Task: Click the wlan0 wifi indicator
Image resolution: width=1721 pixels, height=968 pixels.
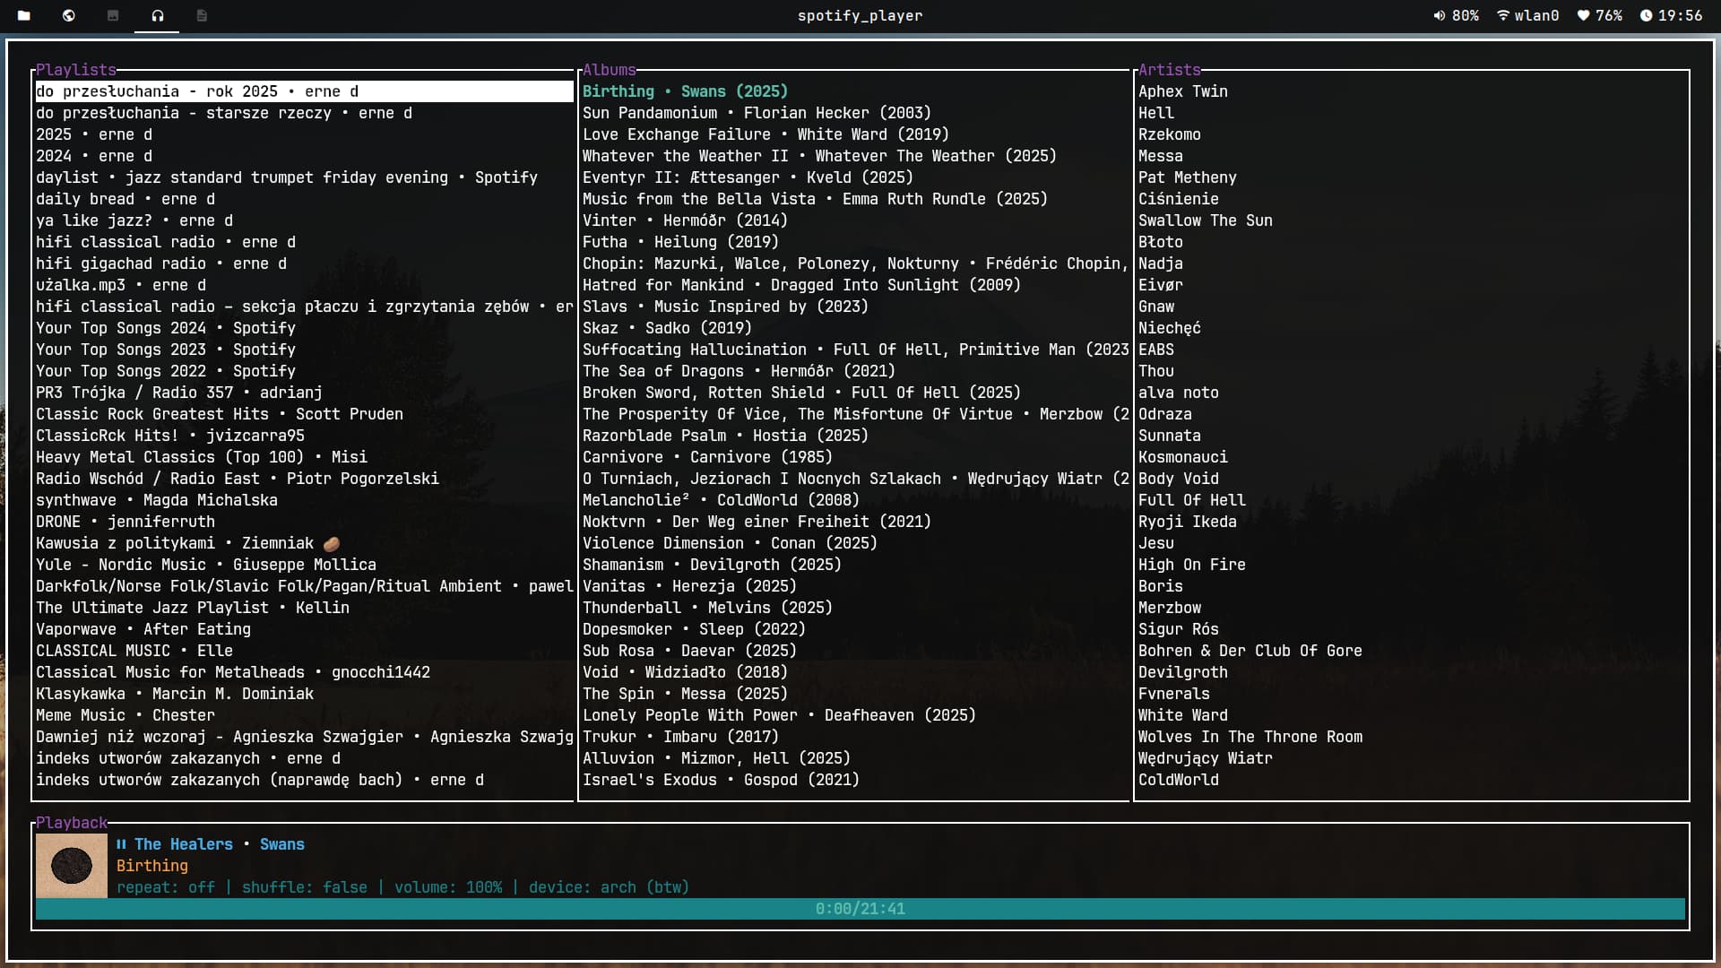Action: click(x=1527, y=15)
